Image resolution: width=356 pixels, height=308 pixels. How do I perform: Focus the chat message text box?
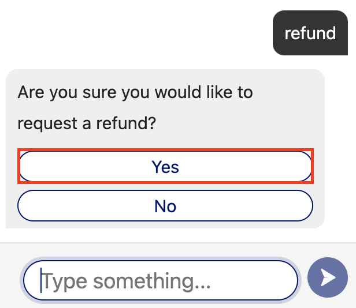point(160,281)
